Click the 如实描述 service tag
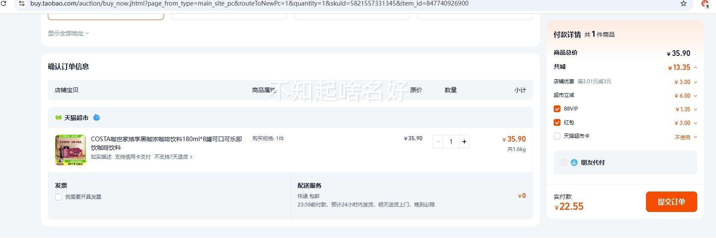The width and height of the screenshot is (716, 238). (x=101, y=157)
